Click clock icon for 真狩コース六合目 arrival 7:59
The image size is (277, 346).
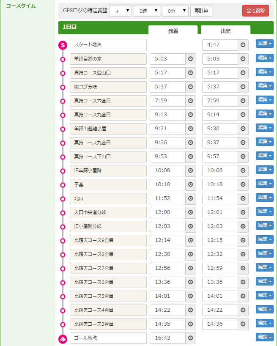[x=190, y=101]
